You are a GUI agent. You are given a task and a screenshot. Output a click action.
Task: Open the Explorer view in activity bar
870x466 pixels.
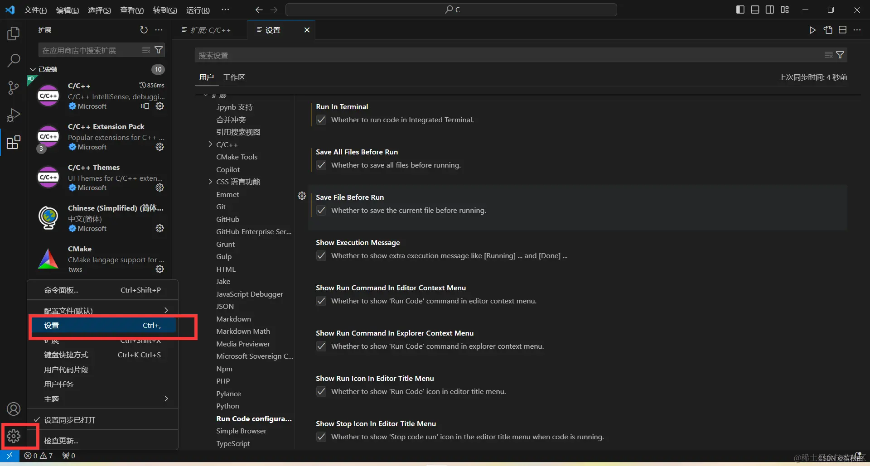(14, 34)
